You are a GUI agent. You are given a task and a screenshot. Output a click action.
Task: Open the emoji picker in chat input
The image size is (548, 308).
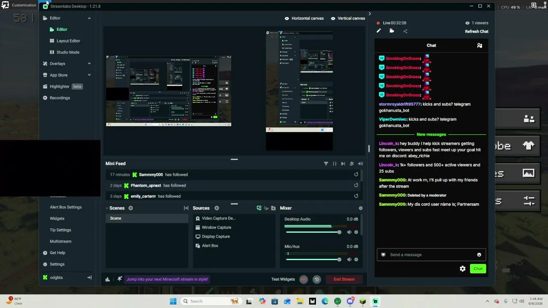coord(479,255)
